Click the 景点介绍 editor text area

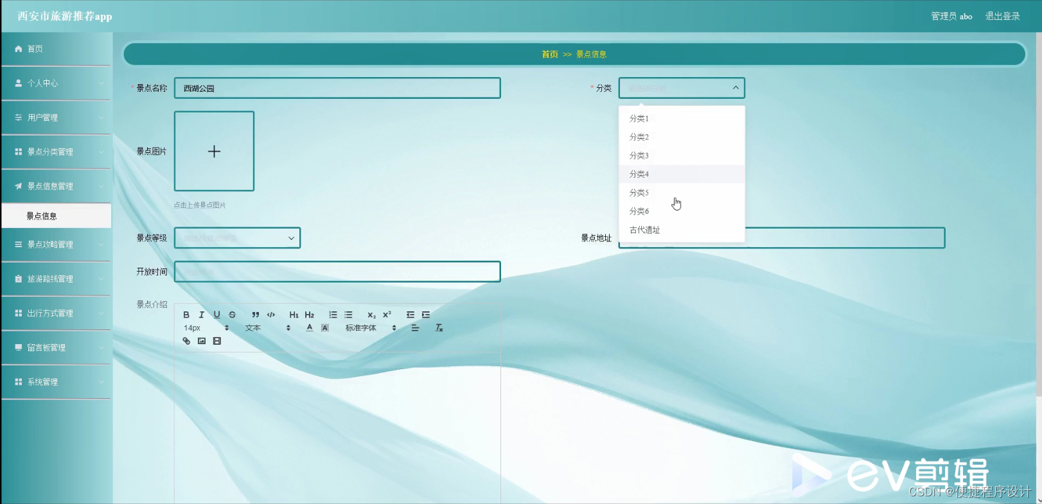click(337, 427)
